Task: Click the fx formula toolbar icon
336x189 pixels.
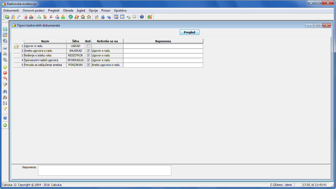Action: (x=51, y=17)
